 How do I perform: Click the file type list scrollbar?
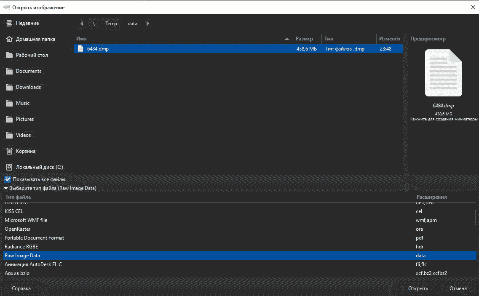(475, 219)
